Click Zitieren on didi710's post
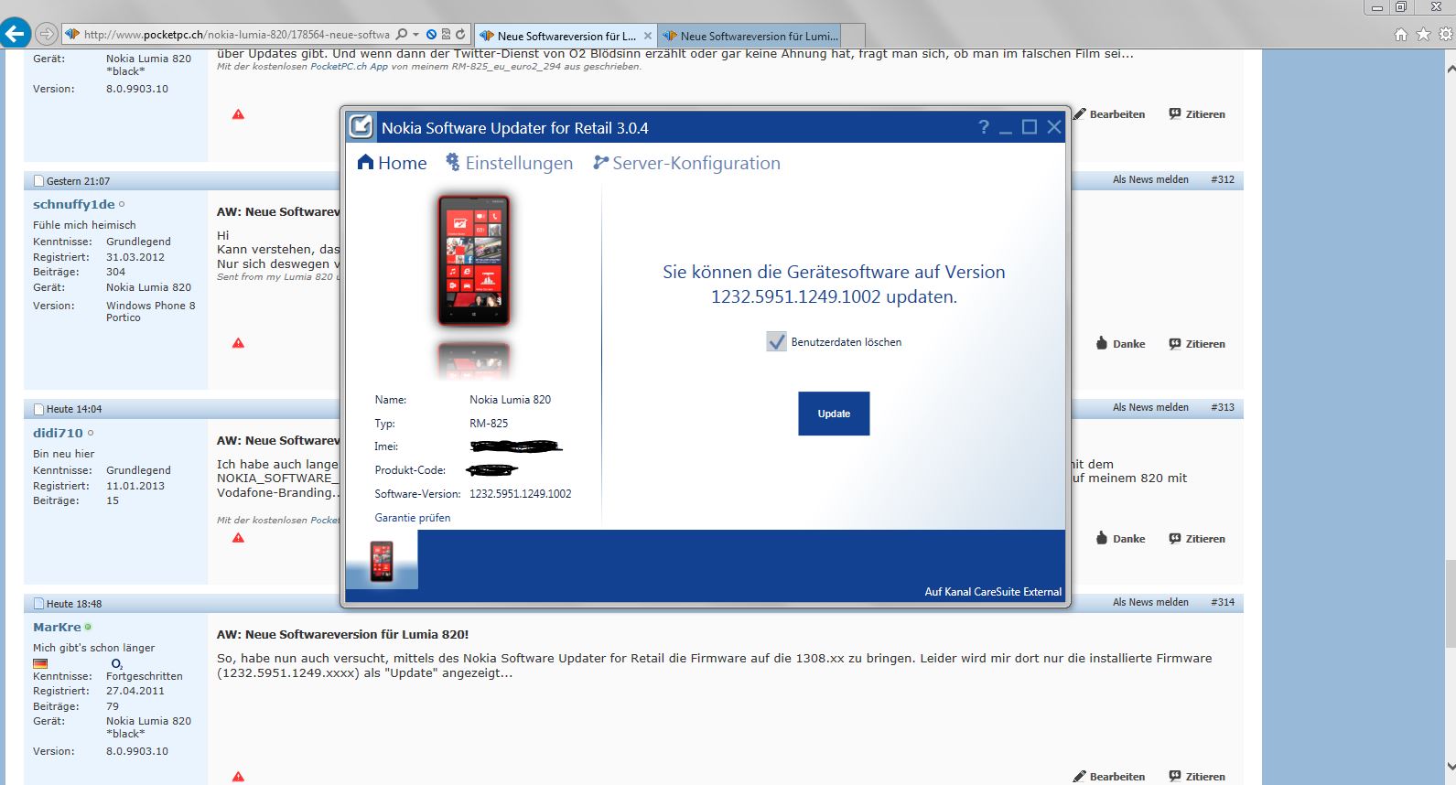 (1197, 539)
